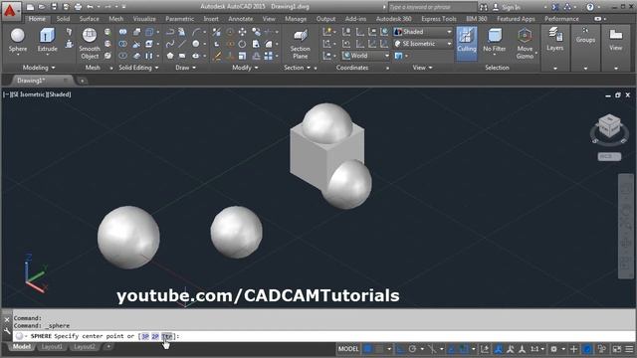
Task: Click the New file icon in quick access toolbar
Action: click(30, 7)
